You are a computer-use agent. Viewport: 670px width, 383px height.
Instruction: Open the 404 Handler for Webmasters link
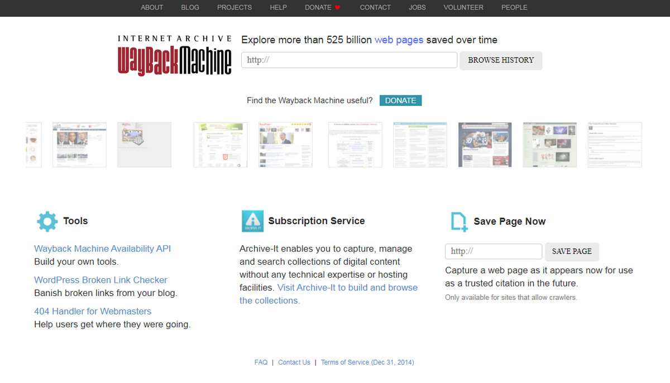coord(93,311)
